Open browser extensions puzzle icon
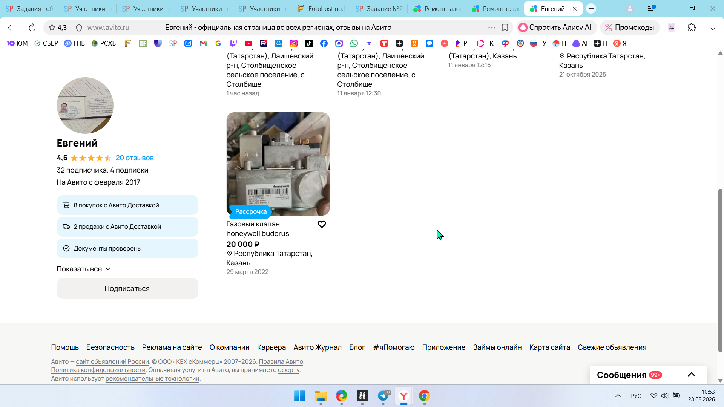724x407 pixels. 692,28
